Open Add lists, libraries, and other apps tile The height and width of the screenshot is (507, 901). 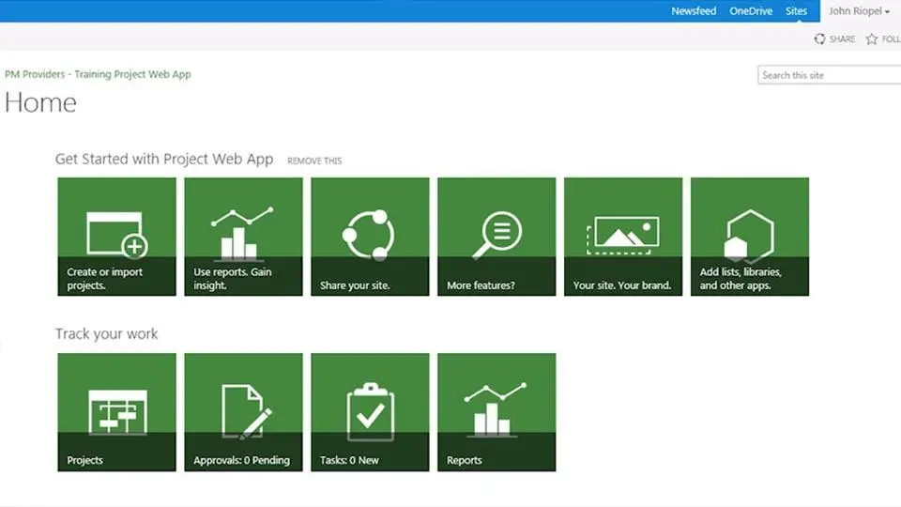(750, 237)
